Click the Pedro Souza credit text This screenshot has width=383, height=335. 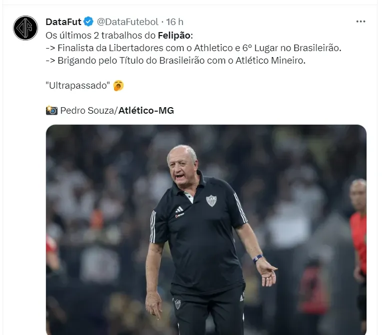pyautogui.click(x=87, y=110)
